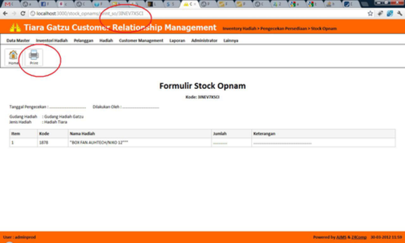Viewport: 405px width, 243px height.
Task: Open the Laporan menu
Action: tap(177, 40)
